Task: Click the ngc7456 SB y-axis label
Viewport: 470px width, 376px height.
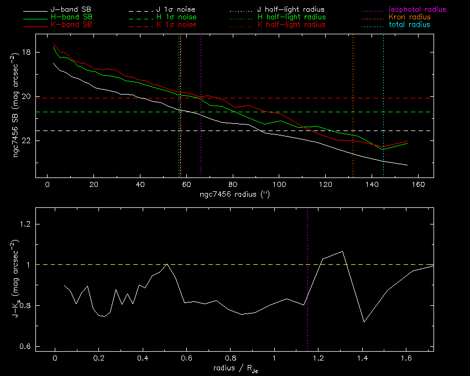Action: (16, 105)
